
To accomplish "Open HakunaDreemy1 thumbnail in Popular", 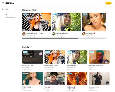I will pyautogui.click(x=55, y=57).
